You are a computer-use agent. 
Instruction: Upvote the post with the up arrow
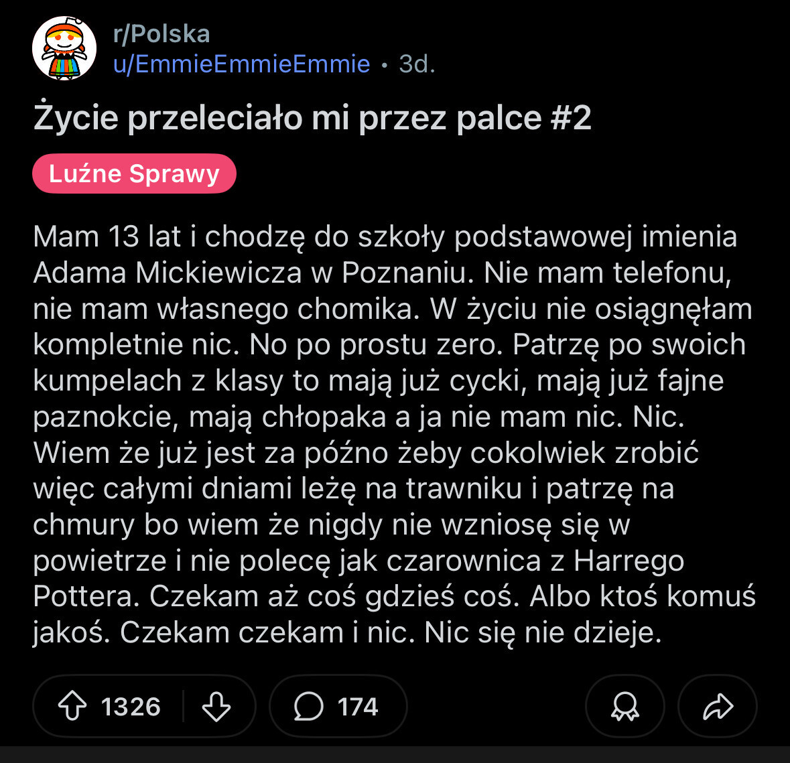72,706
